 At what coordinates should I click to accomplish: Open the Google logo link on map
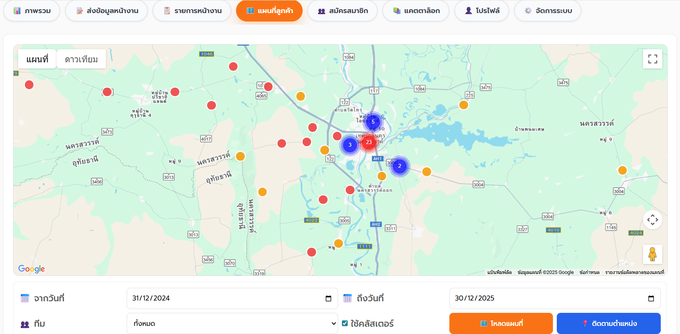click(32, 269)
